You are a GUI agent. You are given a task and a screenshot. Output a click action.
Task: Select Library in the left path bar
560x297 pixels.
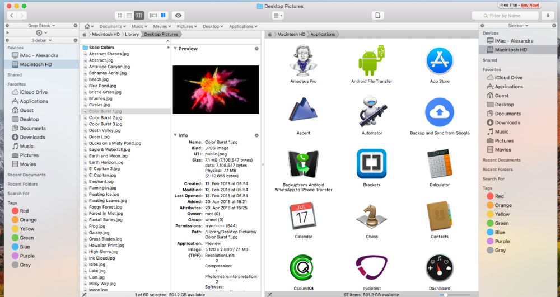(x=132, y=34)
